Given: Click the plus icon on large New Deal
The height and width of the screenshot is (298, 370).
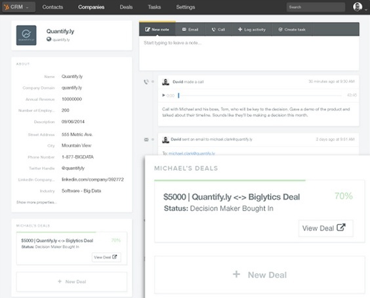Looking at the screenshot, I should coord(236,274).
